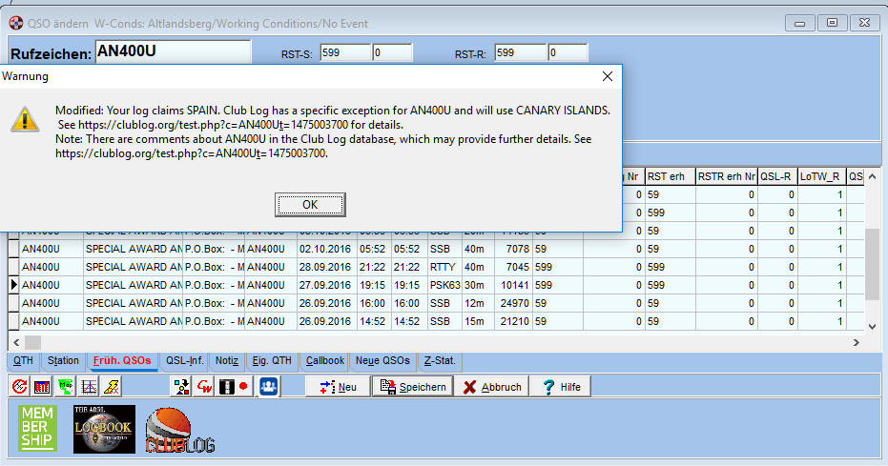Viewport: 888px width, 466px height.
Task: Click the graph plot icon in the toolbar
Action: click(89, 387)
